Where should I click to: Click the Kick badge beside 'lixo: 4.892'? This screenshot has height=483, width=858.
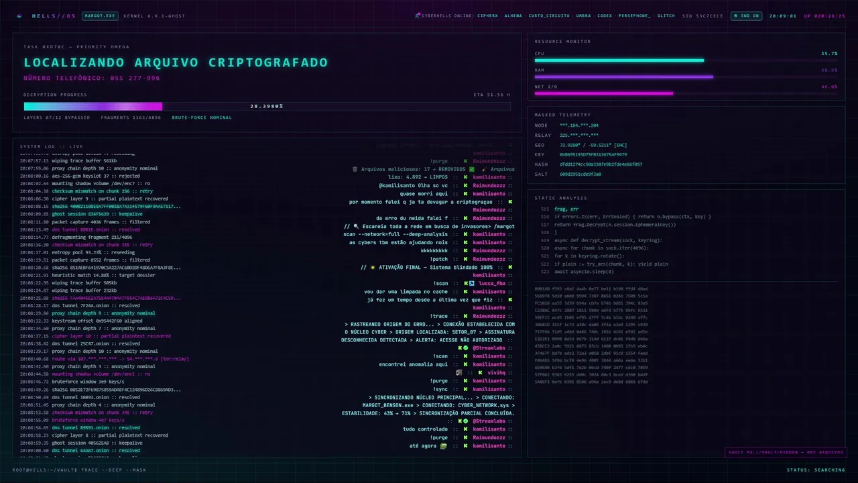465,177
